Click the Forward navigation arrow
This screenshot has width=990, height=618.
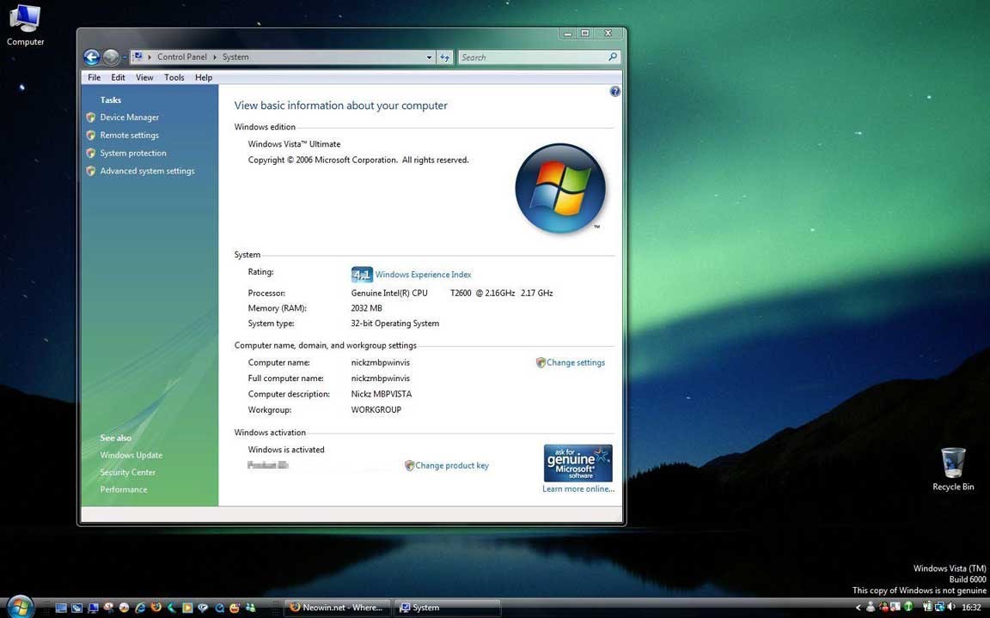[x=111, y=58]
